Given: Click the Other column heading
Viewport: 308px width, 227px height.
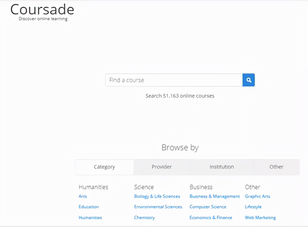Looking at the screenshot, I should point(253,187).
